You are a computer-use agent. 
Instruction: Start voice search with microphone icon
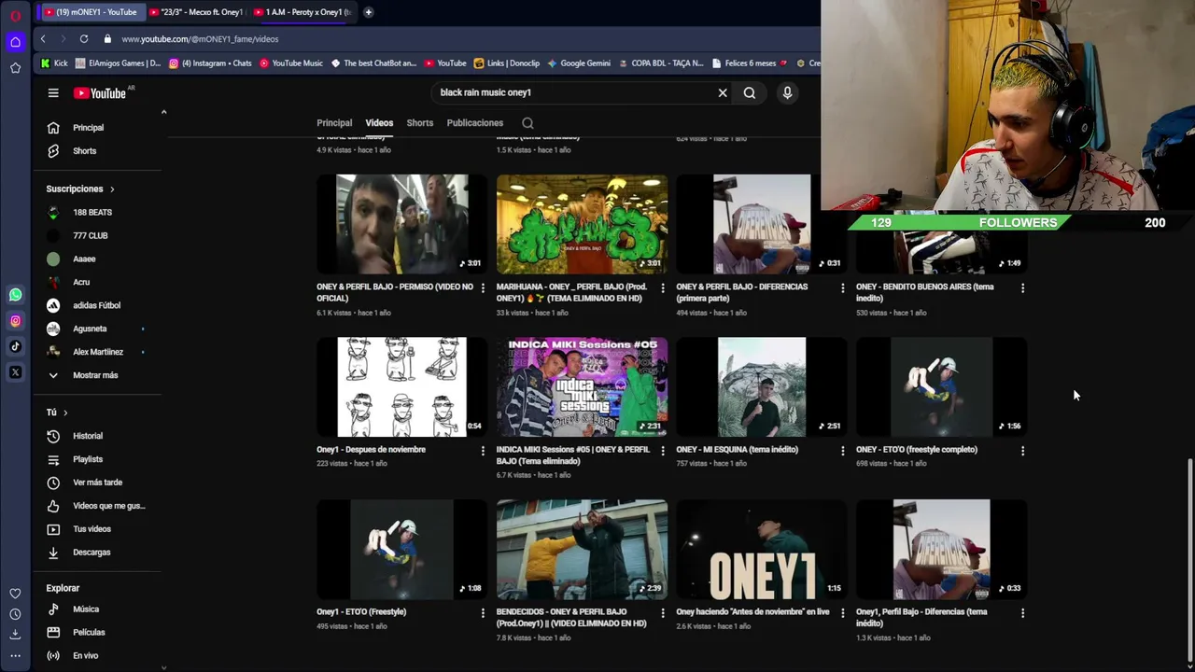pos(787,92)
